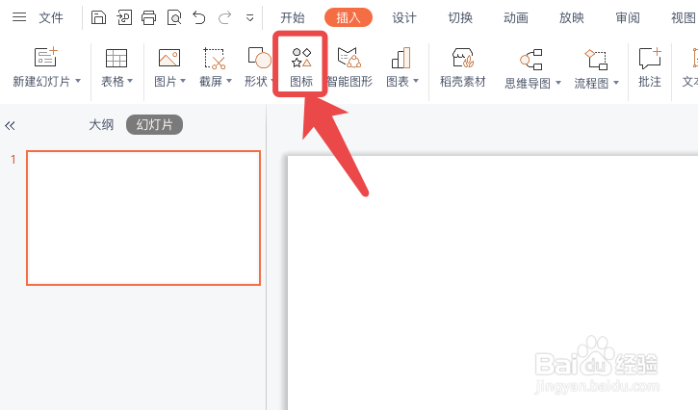The width and height of the screenshot is (698, 410).
Task: Click the 稻壳素材 label text
Action: click(x=463, y=82)
